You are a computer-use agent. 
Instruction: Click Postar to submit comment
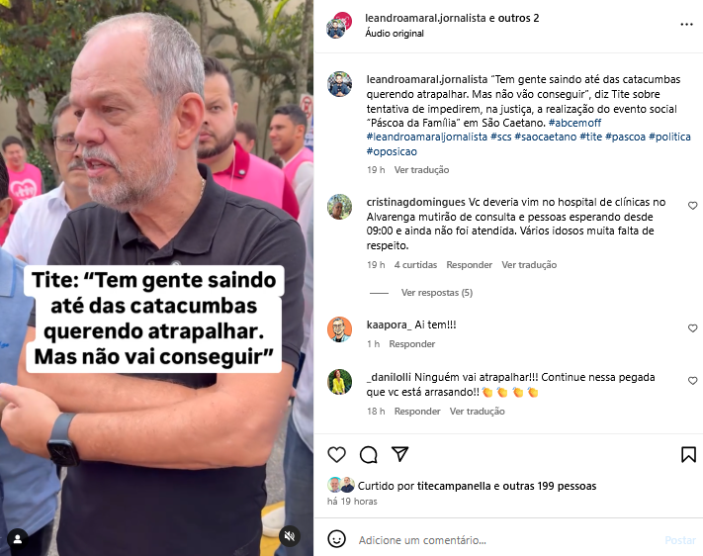pyautogui.click(x=680, y=540)
